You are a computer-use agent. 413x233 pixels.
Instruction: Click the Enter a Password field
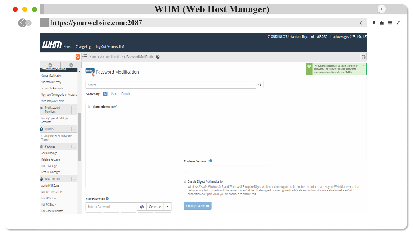tap(111, 207)
